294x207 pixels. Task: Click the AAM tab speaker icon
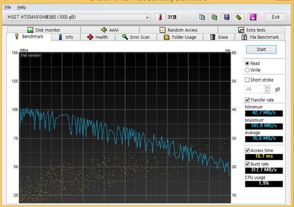pos(104,30)
